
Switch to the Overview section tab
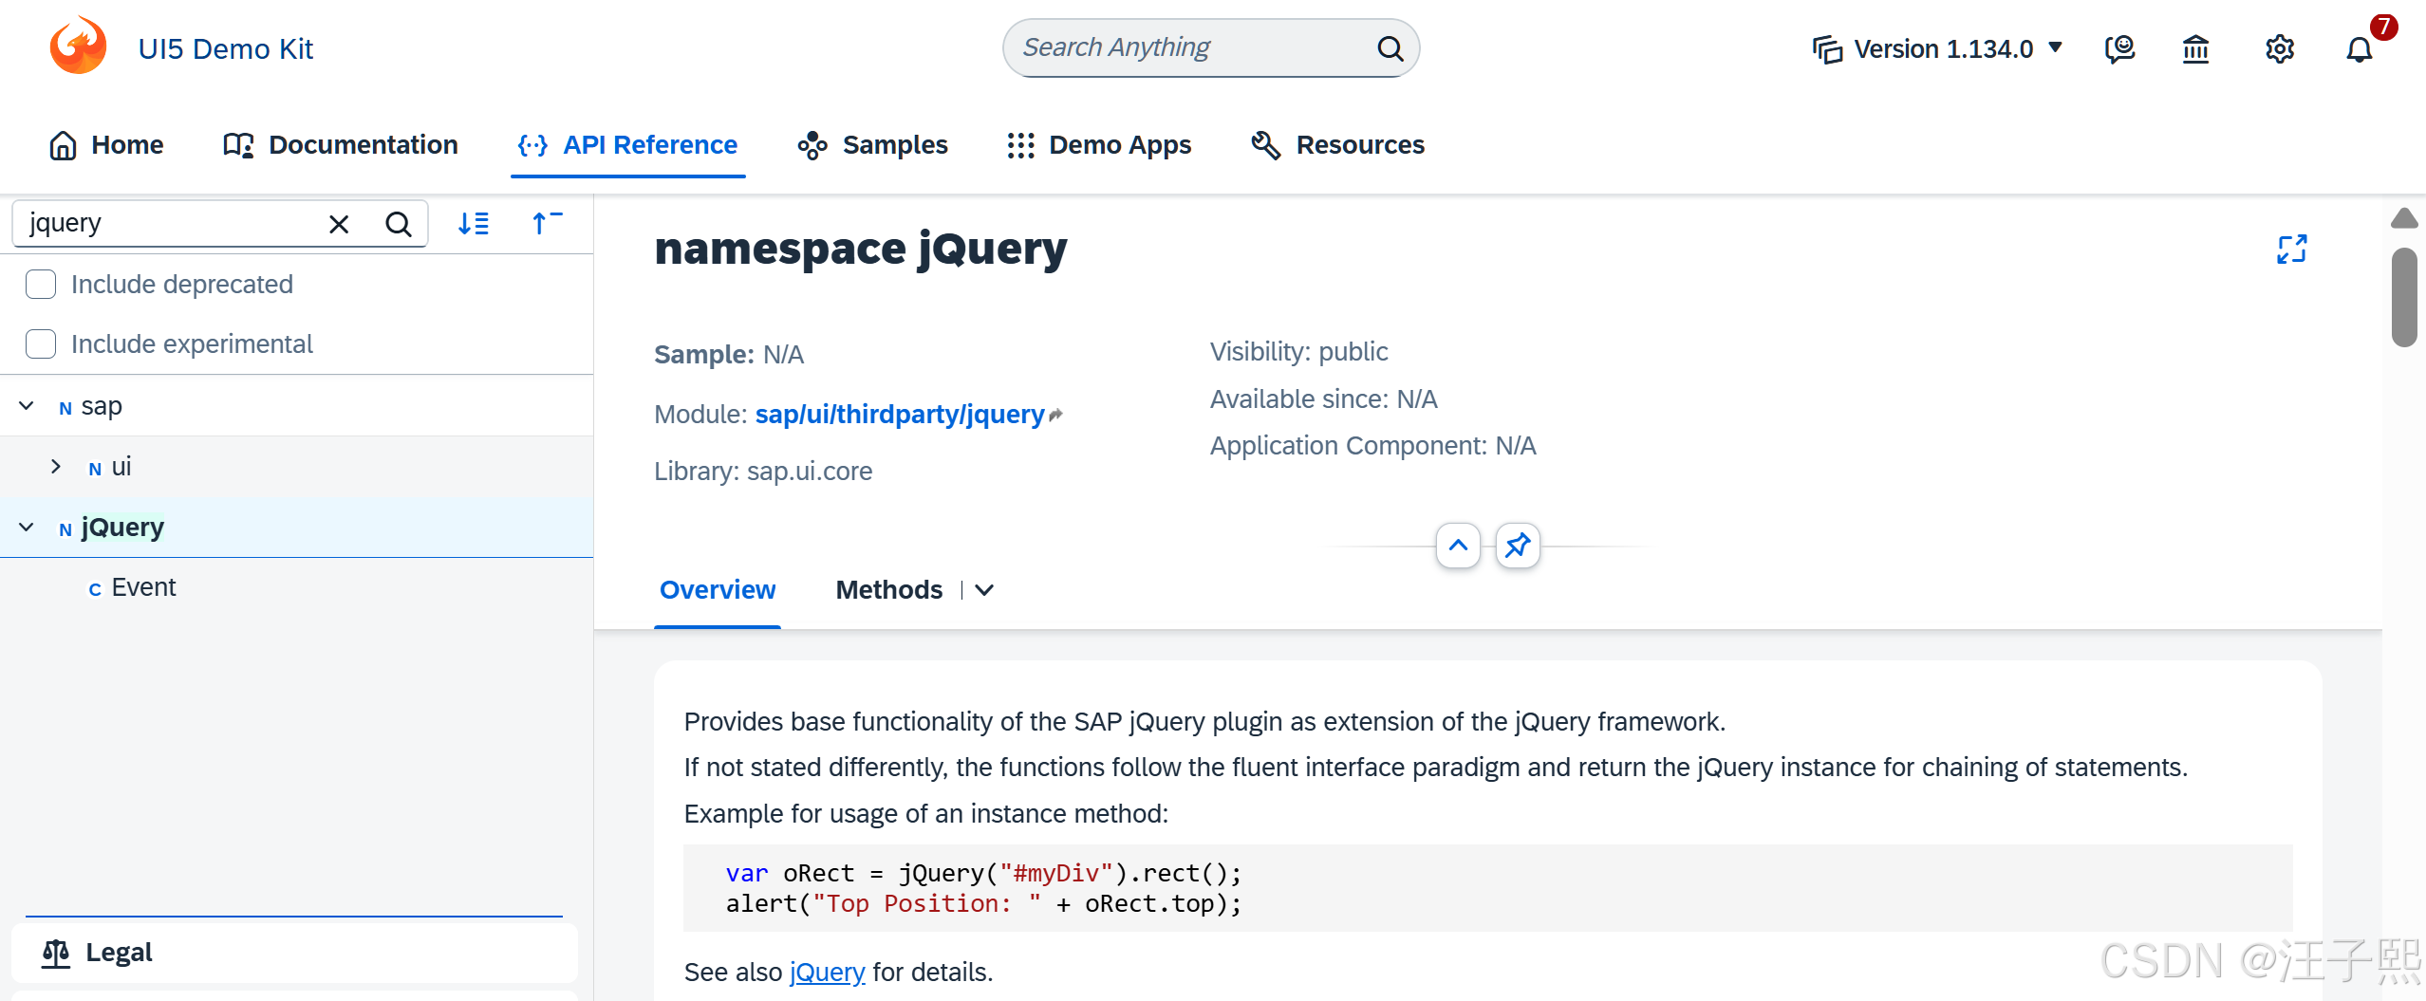point(718,590)
